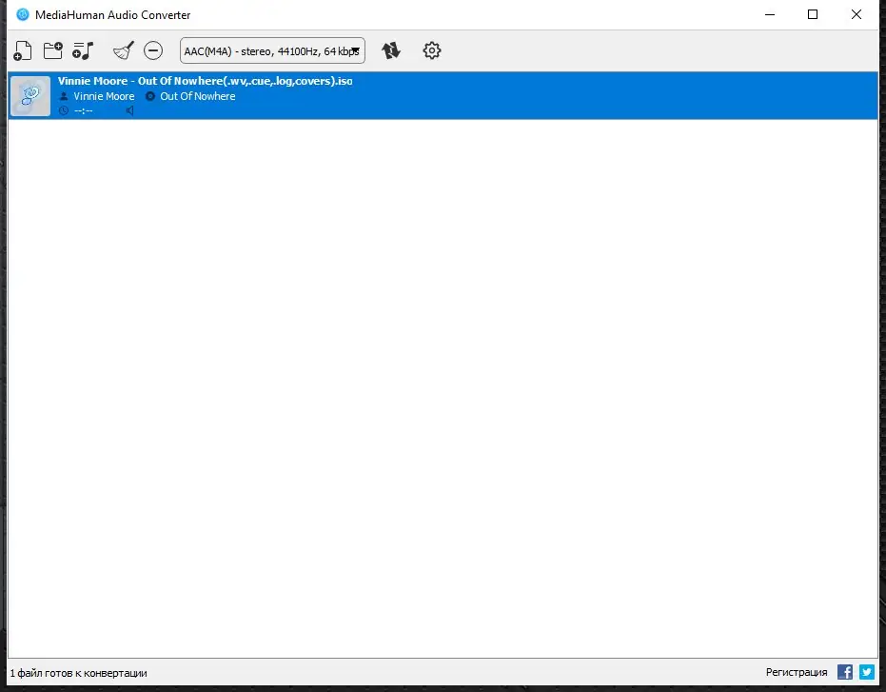Image resolution: width=886 pixels, height=692 pixels.
Task: Click the speaker icon in the track row
Action: click(130, 110)
